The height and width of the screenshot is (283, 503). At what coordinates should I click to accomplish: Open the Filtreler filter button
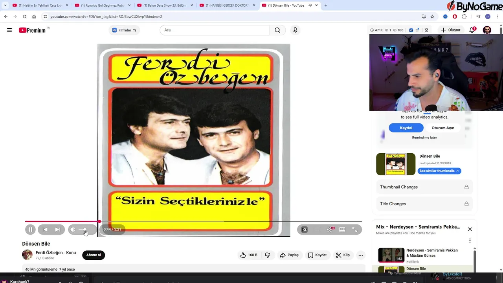[124, 30]
